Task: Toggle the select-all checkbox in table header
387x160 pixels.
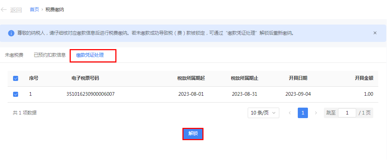Action: point(16,78)
